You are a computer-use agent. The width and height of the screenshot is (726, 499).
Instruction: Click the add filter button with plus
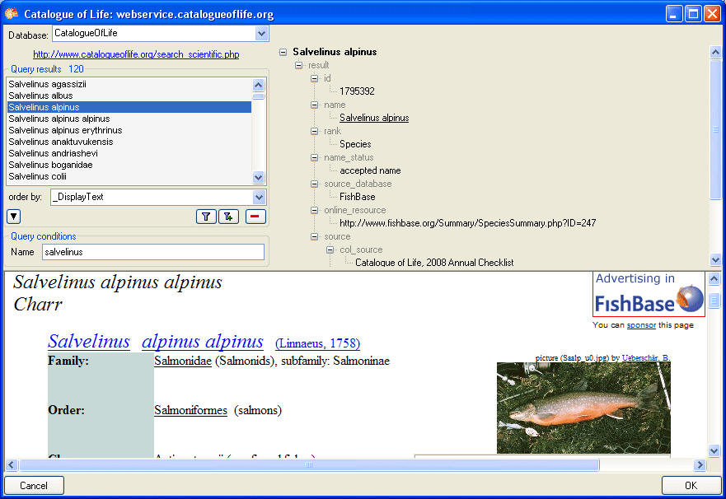pyautogui.click(x=229, y=217)
